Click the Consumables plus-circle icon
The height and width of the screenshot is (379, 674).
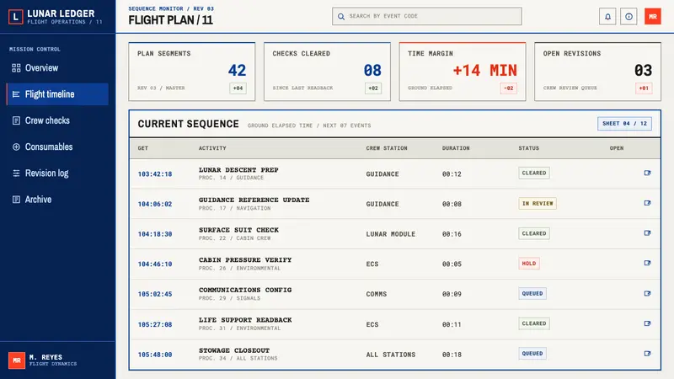(x=16, y=147)
